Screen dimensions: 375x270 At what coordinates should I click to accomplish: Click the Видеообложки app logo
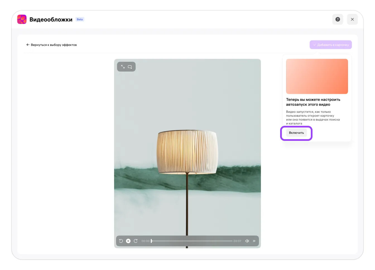(x=22, y=19)
